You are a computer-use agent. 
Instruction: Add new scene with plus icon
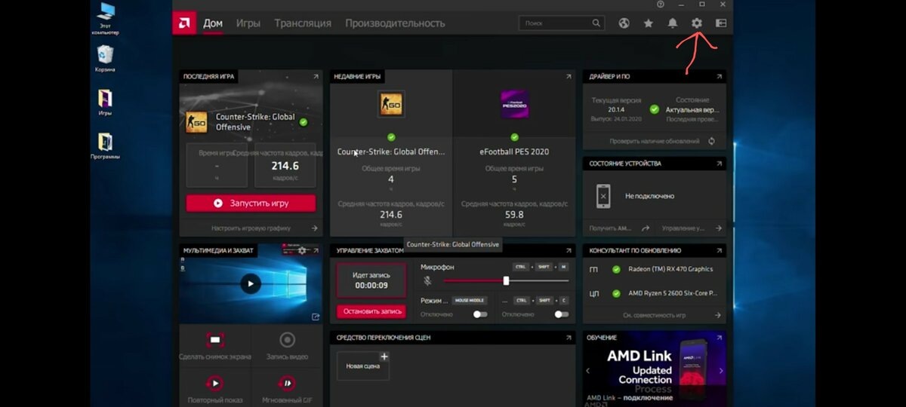click(x=384, y=357)
